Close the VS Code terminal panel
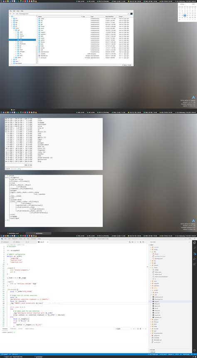Screen dimensions: 197x358 pos(146,329)
